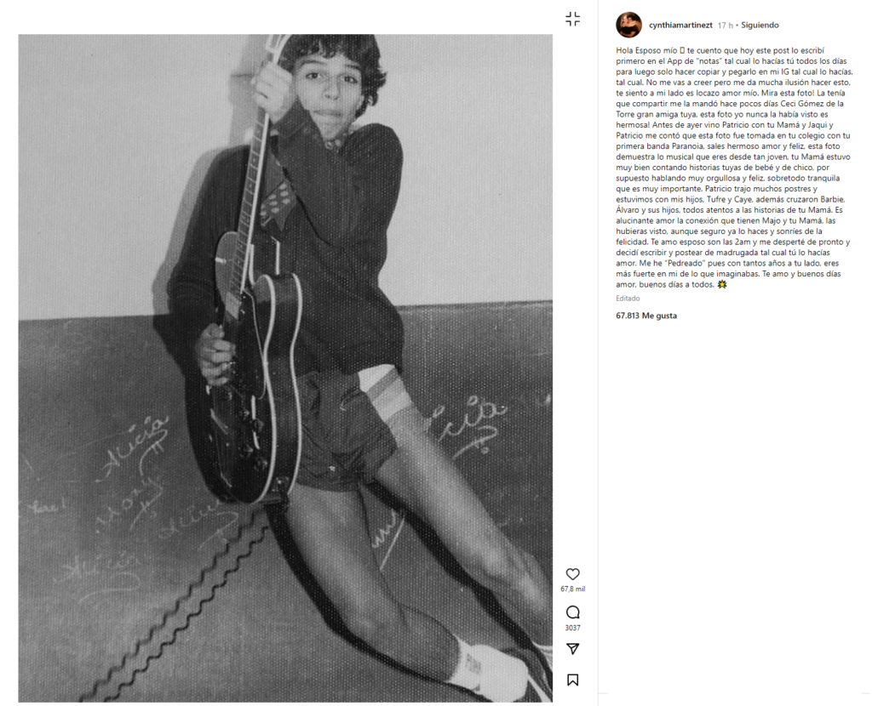Open cynthiamartinezt's profile picture
Viewport: 872px width, 706px height.
coord(629,25)
